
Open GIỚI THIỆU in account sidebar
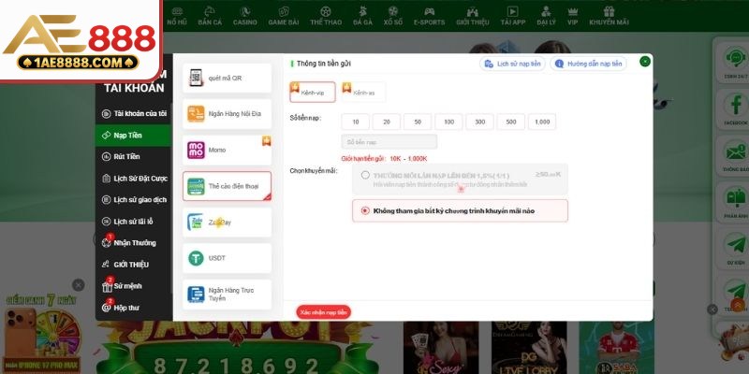click(x=133, y=265)
